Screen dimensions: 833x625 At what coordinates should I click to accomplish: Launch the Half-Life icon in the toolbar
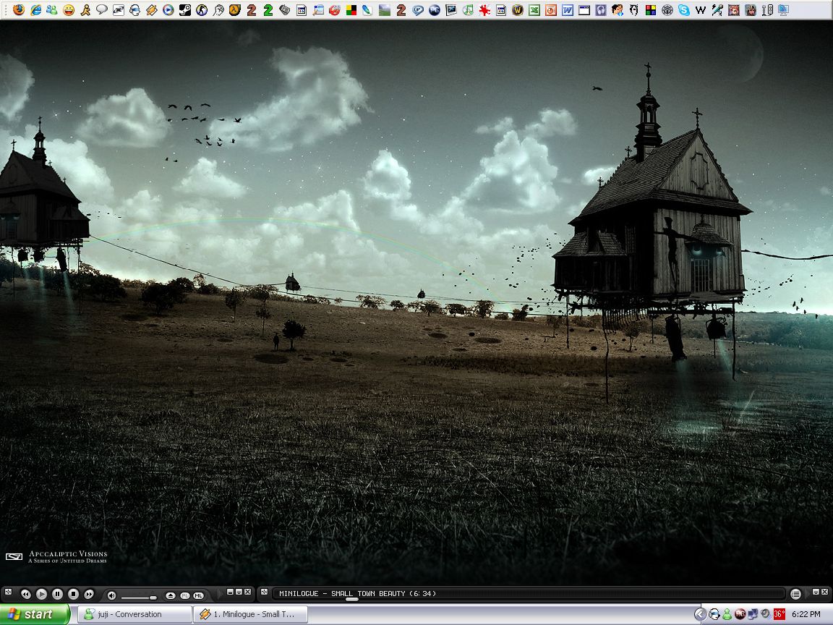pyautogui.click(x=235, y=10)
